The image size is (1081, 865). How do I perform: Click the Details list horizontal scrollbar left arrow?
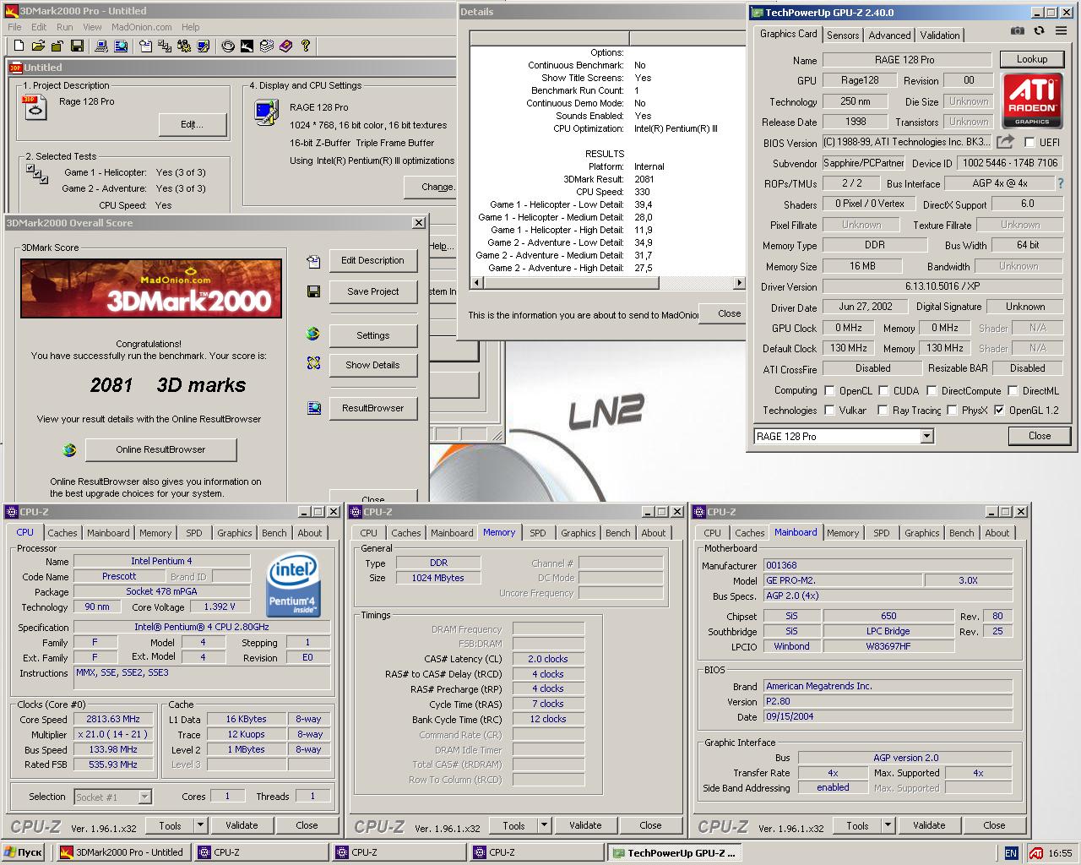(x=476, y=283)
